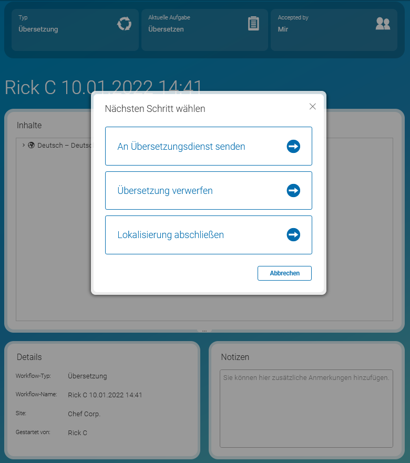Click the clipboard icon in Aktuelle Aufgabe card
The width and height of the screenshot is (410, 463).
pyautogui.click(x=253, y=24)
